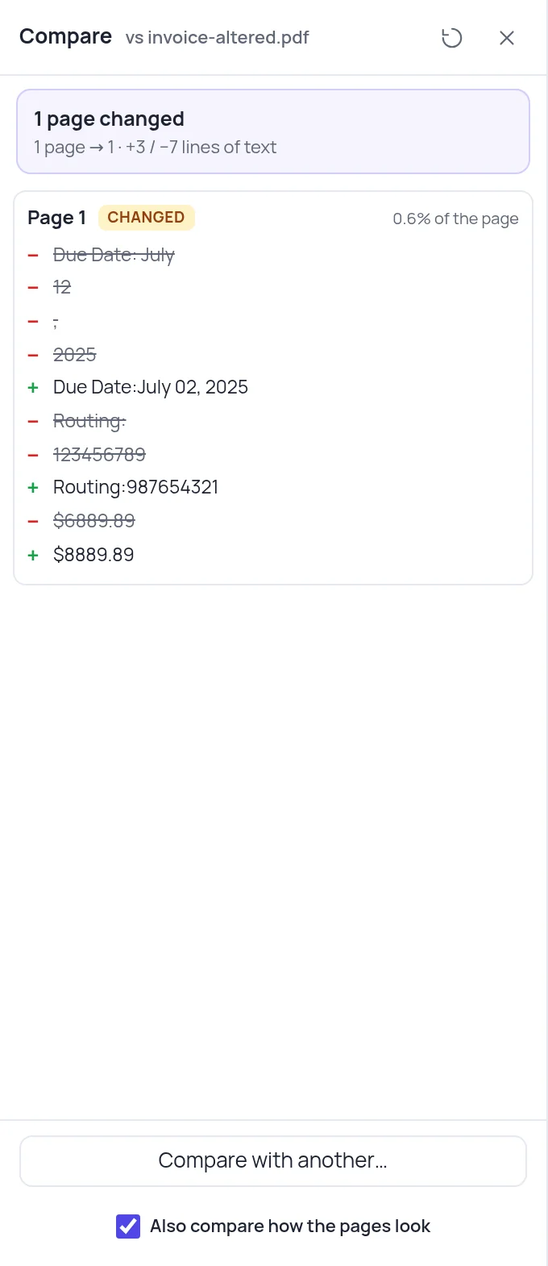Click the removed routing number 123456789

click(99, 455)
